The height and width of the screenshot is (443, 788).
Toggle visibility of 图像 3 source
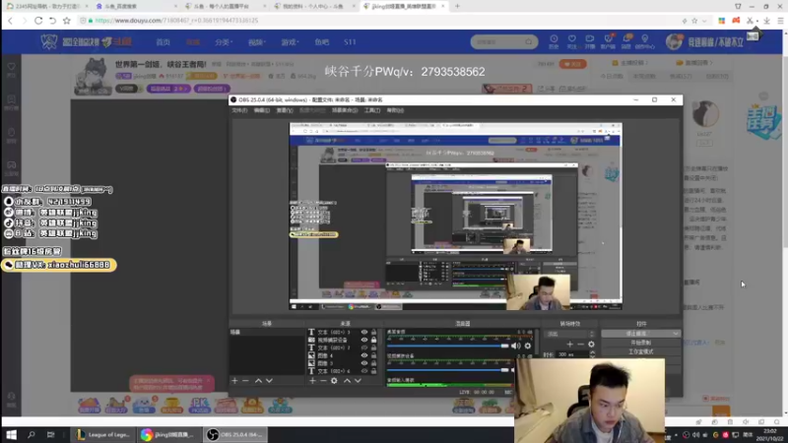pos(364,363)
